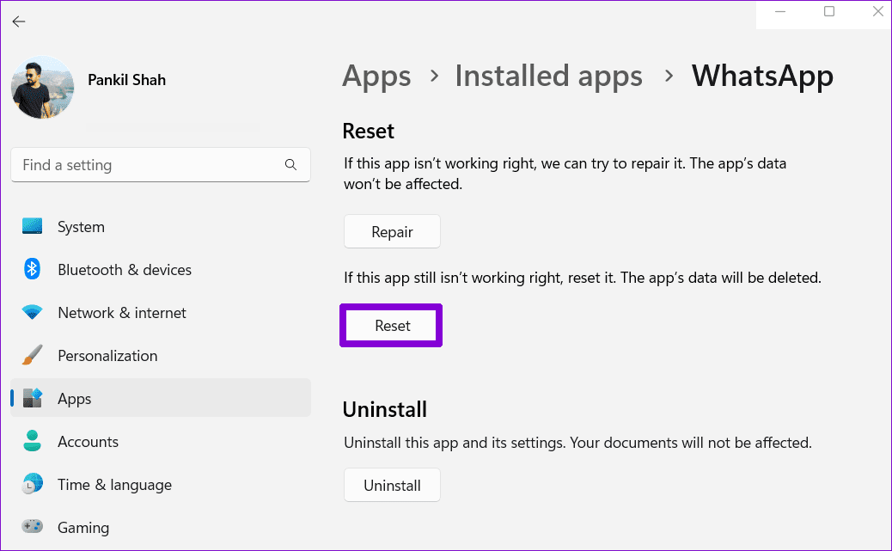Reset the WhatsApp app
Image resolution: width=892 pixels, height=551 pixels.
(392, 326)
